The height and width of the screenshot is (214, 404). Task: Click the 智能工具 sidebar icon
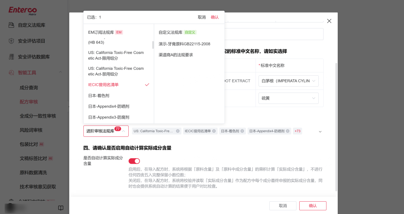click(x=11, y=73)
